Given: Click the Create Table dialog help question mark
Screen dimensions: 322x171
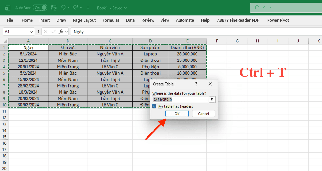Looking at the screenshot, I should point(196,84).
